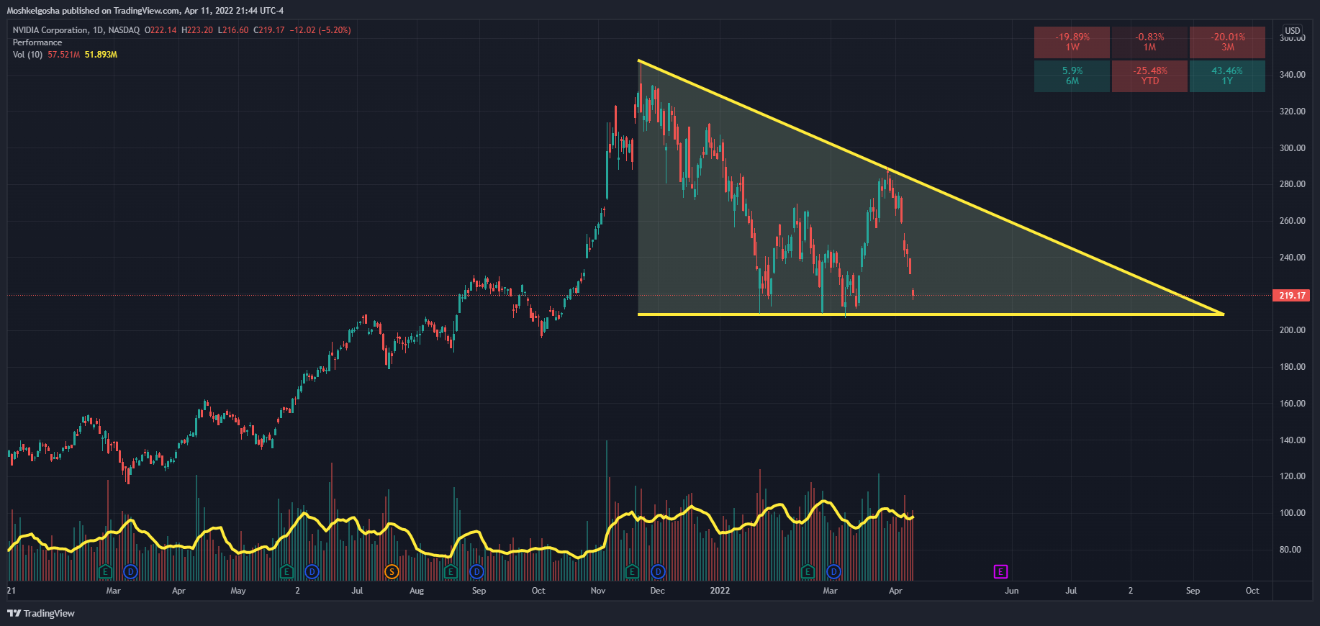Click the earnings E marker in August 2021

point(451,572)
